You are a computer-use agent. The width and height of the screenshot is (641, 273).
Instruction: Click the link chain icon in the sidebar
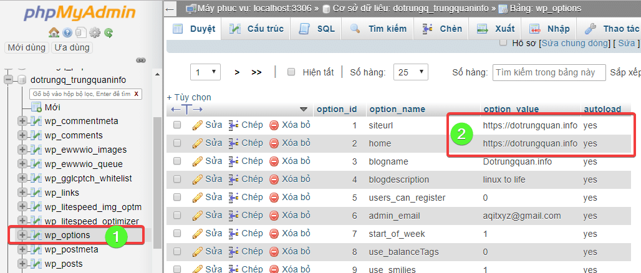pyautogui.click(x=140, y=60)
